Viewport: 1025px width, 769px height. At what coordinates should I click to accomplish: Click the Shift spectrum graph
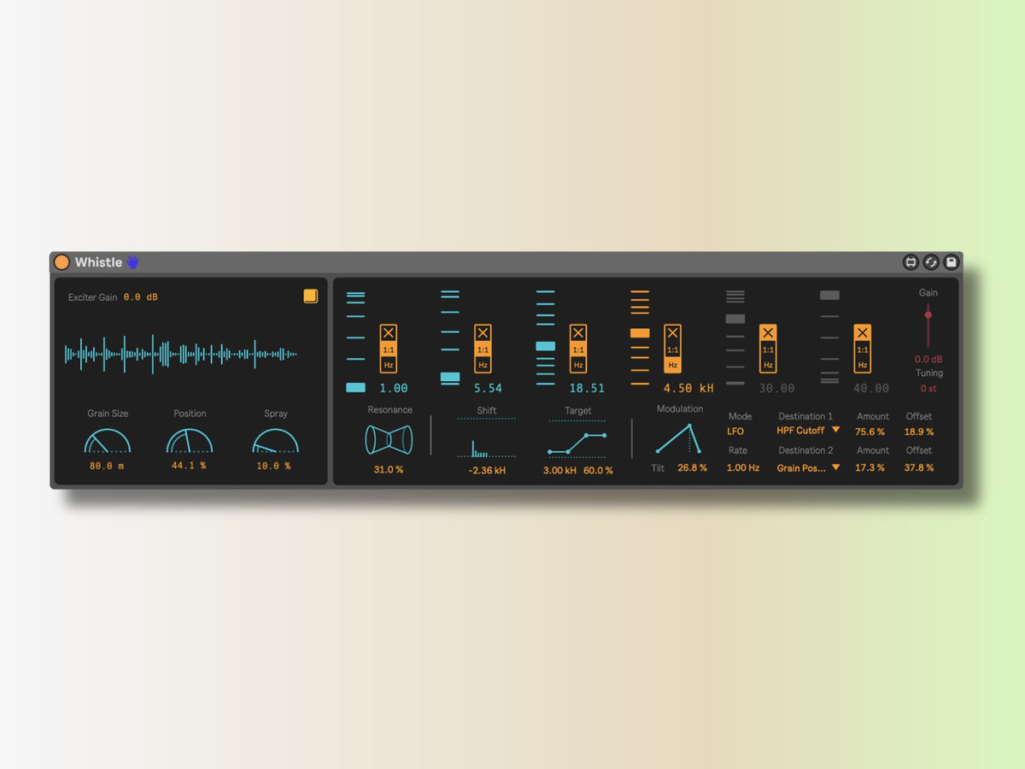pyautogui.click(x=487, y=440)
